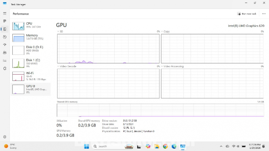
Task: Go to Startup apps page icon
Action: (5, 45)
